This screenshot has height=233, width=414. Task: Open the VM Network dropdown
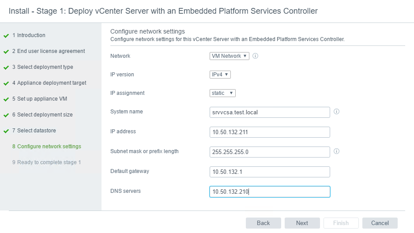230,56
